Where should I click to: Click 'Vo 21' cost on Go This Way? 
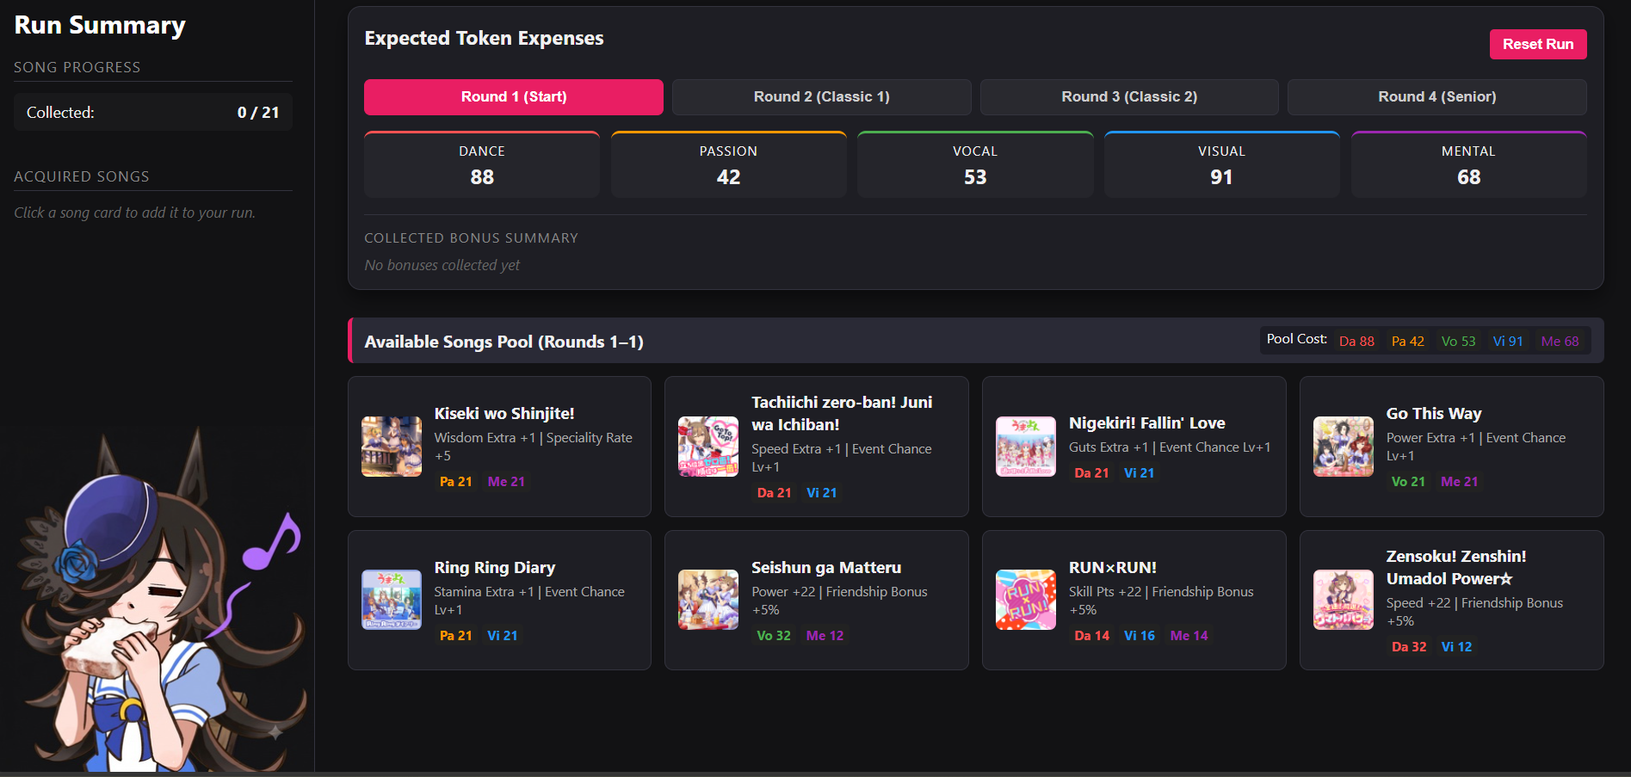(1408, 482)
